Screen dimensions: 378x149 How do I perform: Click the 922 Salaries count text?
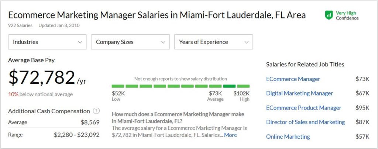click(x=20, y=25)
